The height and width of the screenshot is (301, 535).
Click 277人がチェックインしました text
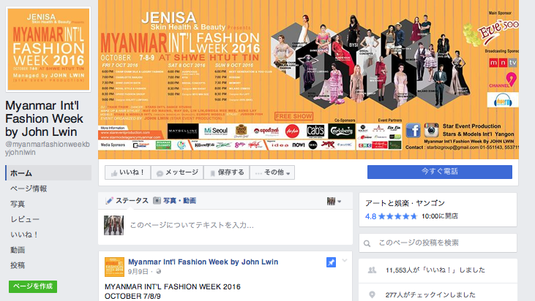430,295
